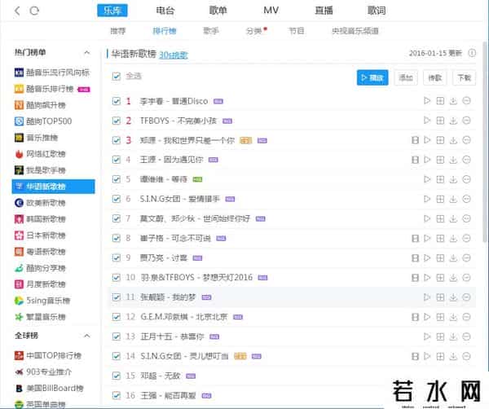489x409 pixels.
Task: Switch to the 电台 tab
Action: coord(165,11)
